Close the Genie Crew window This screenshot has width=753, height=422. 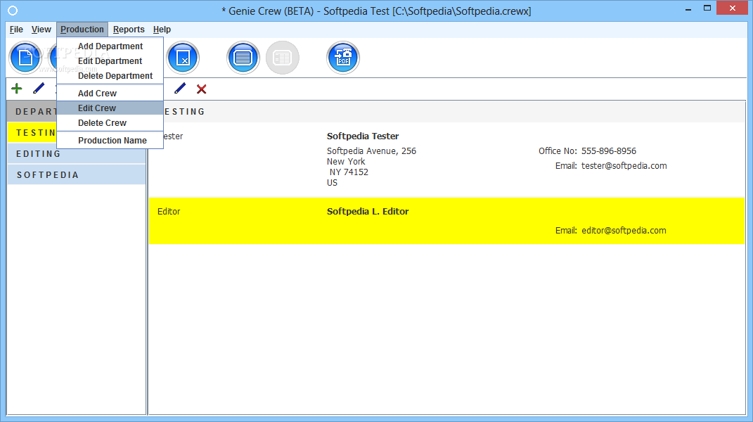733,8
